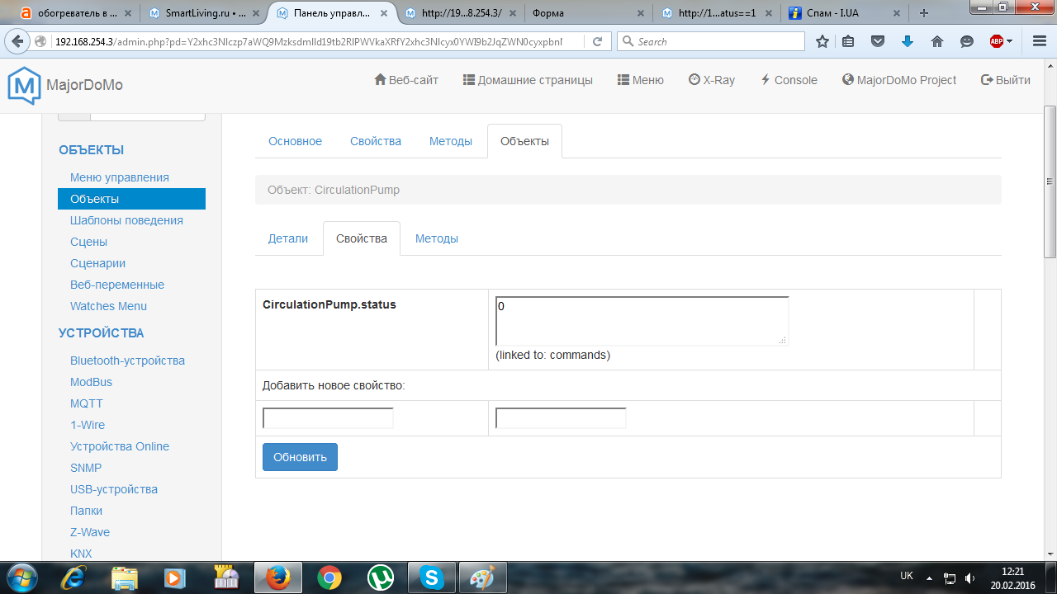The height and width of the screenshot is (594, 1057).
Task: Open Шаблоны поведения sidebar link
Action: click(126, 220)
